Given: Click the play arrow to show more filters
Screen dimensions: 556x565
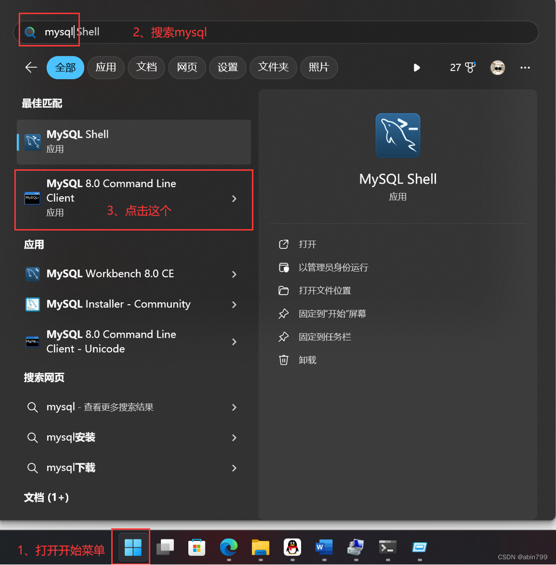Looking at the screenshot, I should coord(417,68).
